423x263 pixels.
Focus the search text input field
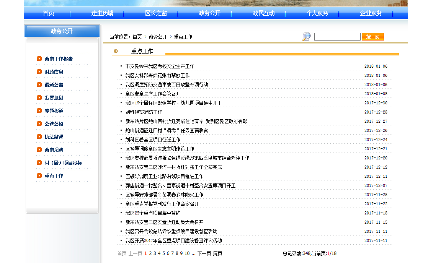click(x=337, y=37)
